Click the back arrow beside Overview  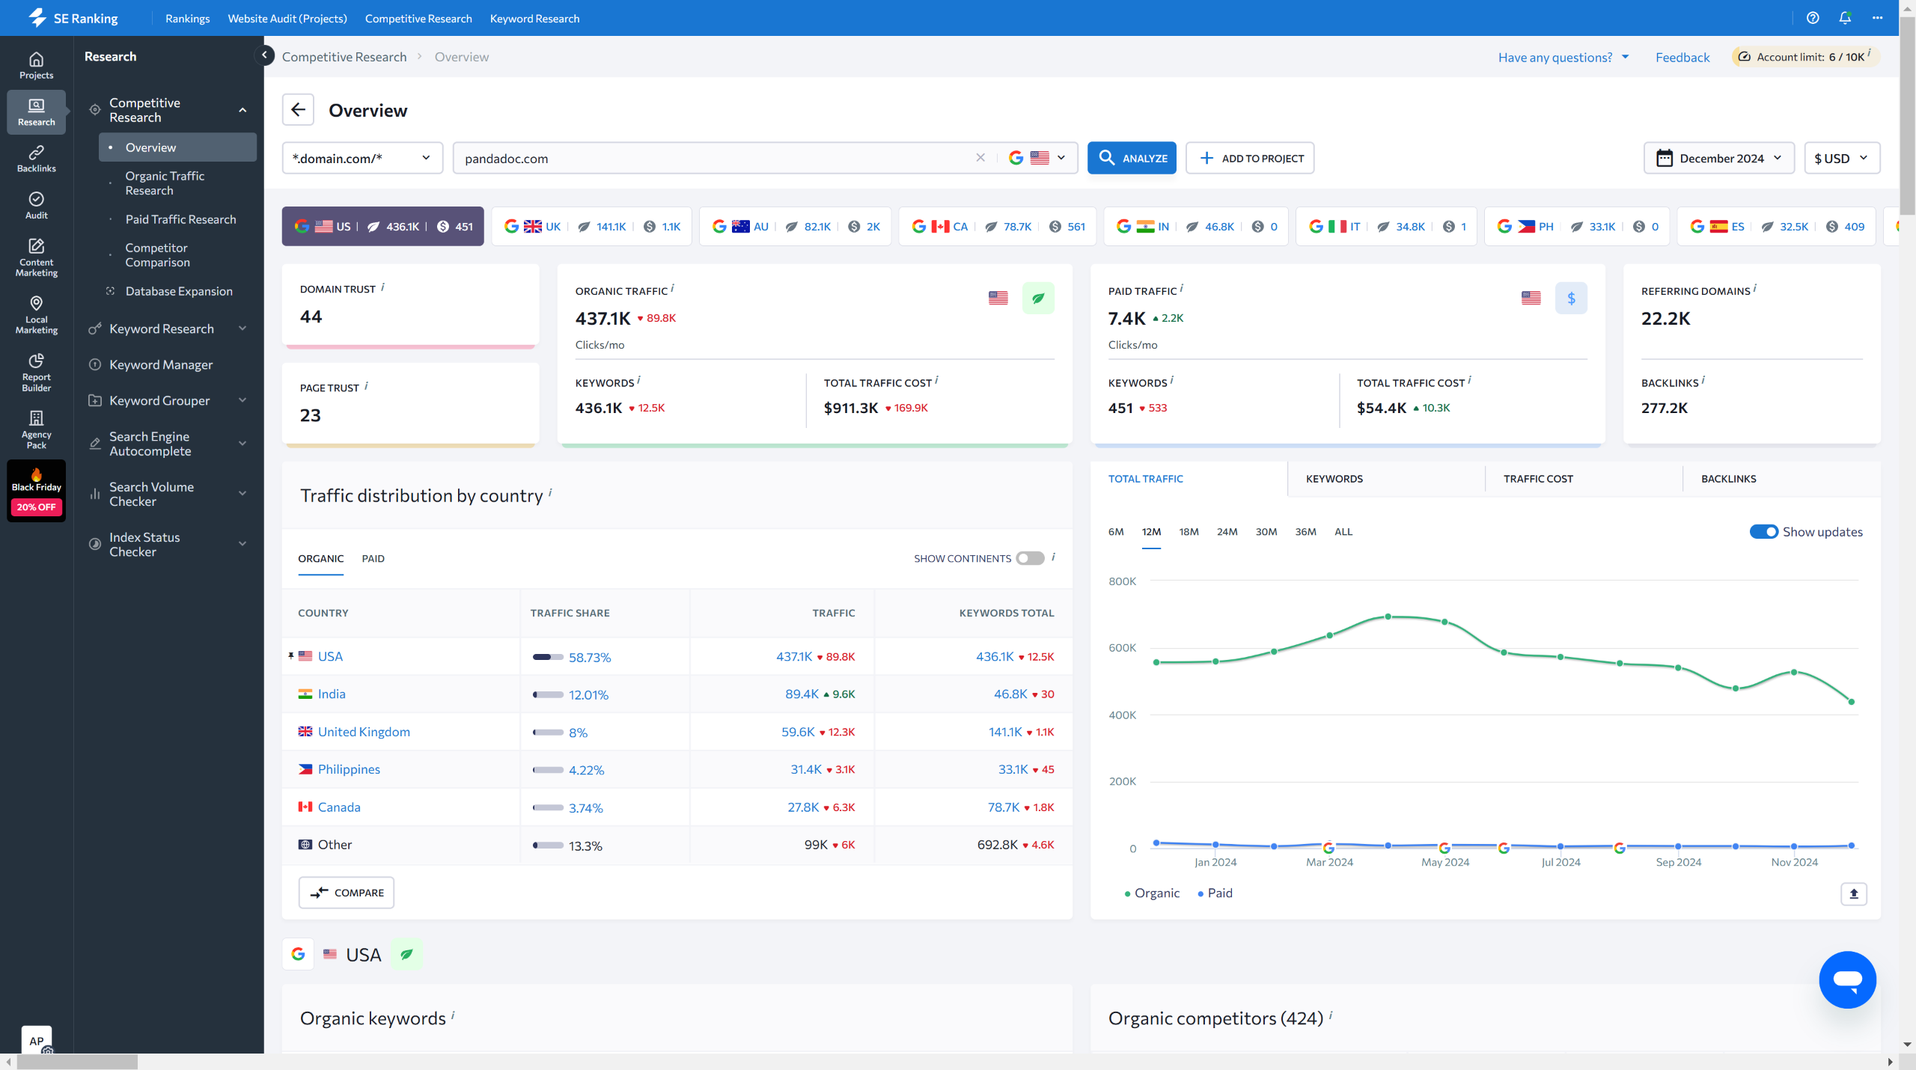click(x=298, y=110)
